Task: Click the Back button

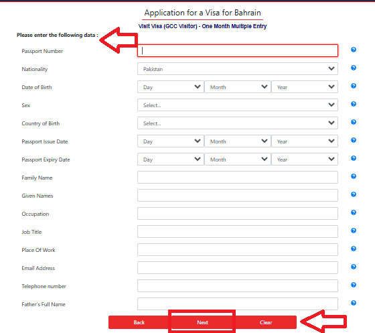Action: 139,322
